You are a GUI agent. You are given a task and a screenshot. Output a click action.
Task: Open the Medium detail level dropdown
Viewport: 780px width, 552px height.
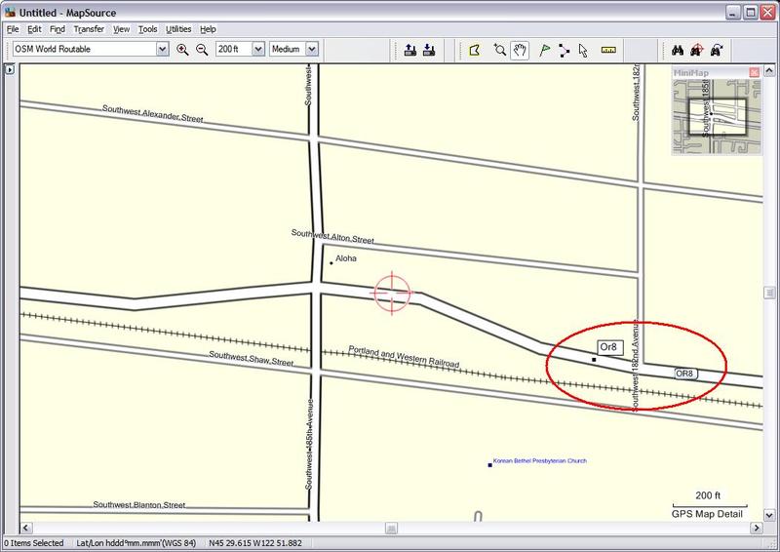312,49
